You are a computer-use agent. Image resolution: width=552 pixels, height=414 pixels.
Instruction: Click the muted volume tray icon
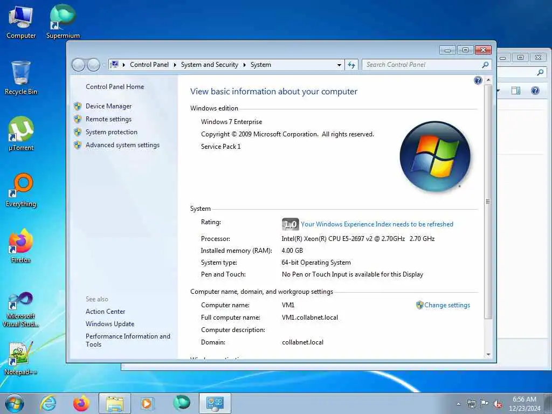coord(498,404)
